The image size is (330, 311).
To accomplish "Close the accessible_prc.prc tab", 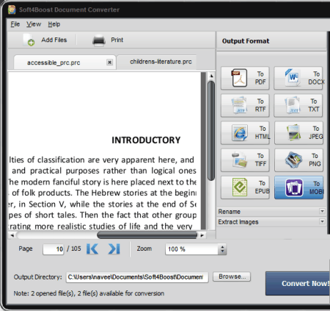I will (110, 62).
